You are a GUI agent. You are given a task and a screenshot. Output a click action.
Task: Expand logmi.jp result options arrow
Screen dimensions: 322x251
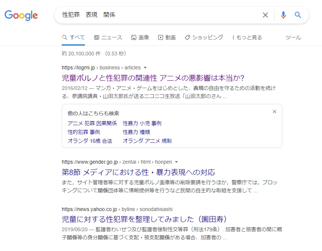pos(145,68)
